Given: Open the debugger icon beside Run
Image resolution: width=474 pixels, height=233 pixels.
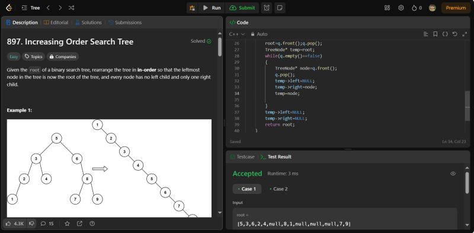Looking at the screenshot, I should click(x=192, y=8).
